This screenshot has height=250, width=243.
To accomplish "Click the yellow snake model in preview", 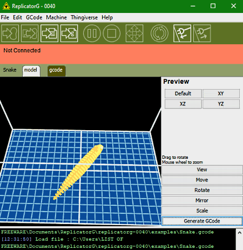I will tap(79, 172).
